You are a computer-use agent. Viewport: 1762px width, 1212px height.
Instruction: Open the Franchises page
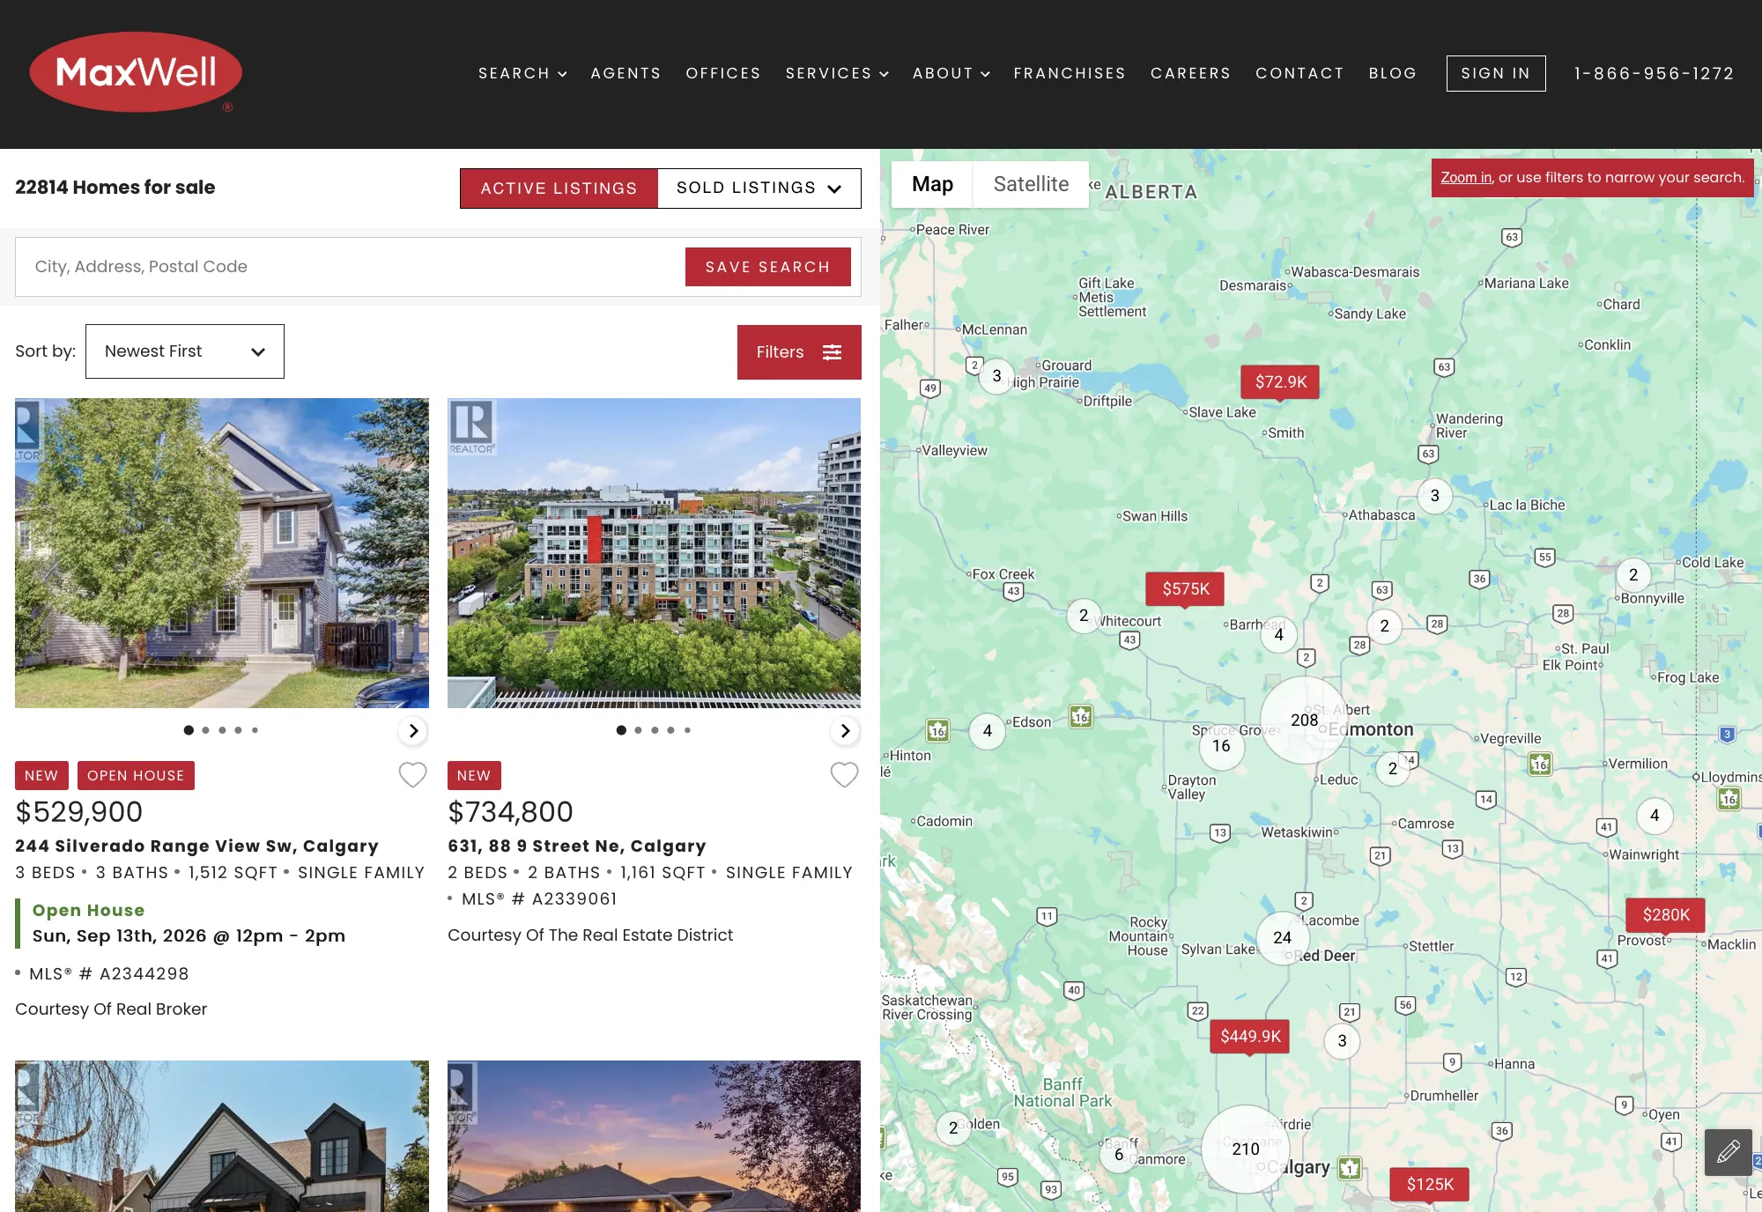point(1070,73)
